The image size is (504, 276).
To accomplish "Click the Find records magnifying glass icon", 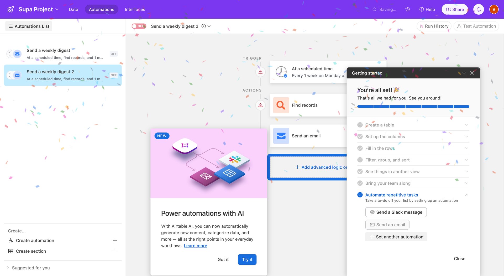I will pos(281,105).
